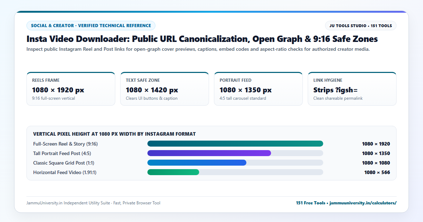Click the teal Full-Screen Reel progress bar
Screen dimensions: 423x222
tap(235, 143)
